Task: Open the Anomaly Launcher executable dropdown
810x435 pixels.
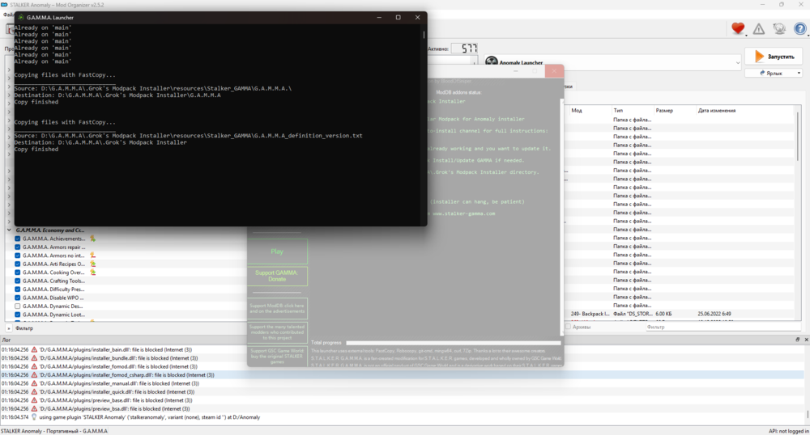Action: tap(737, 62)
